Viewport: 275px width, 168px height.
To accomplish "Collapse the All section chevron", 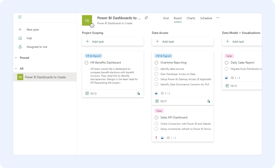I will pos(16,68).
